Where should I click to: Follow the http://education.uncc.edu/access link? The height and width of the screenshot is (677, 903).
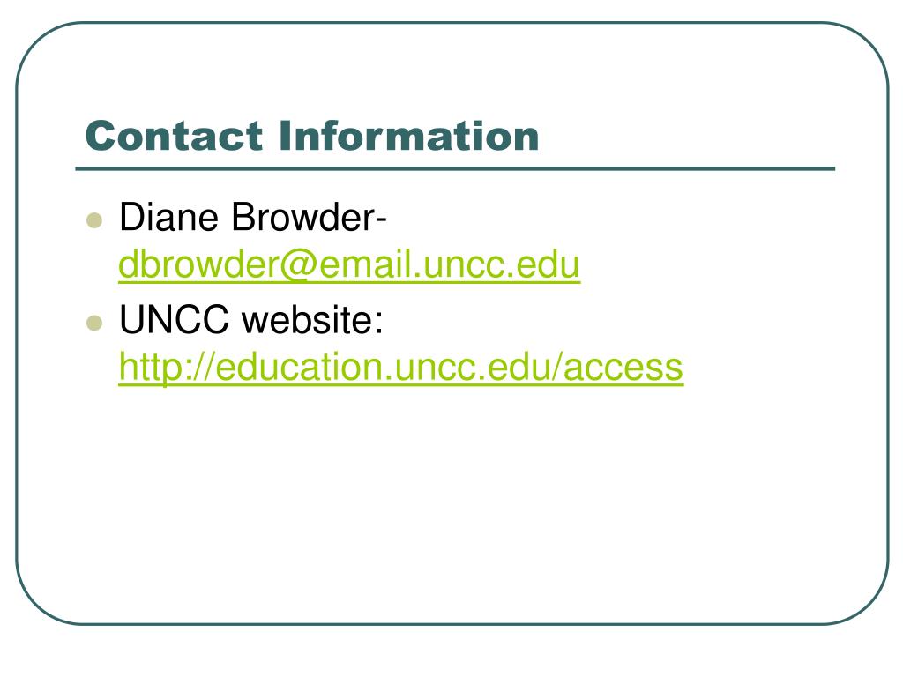click(401, 367)
